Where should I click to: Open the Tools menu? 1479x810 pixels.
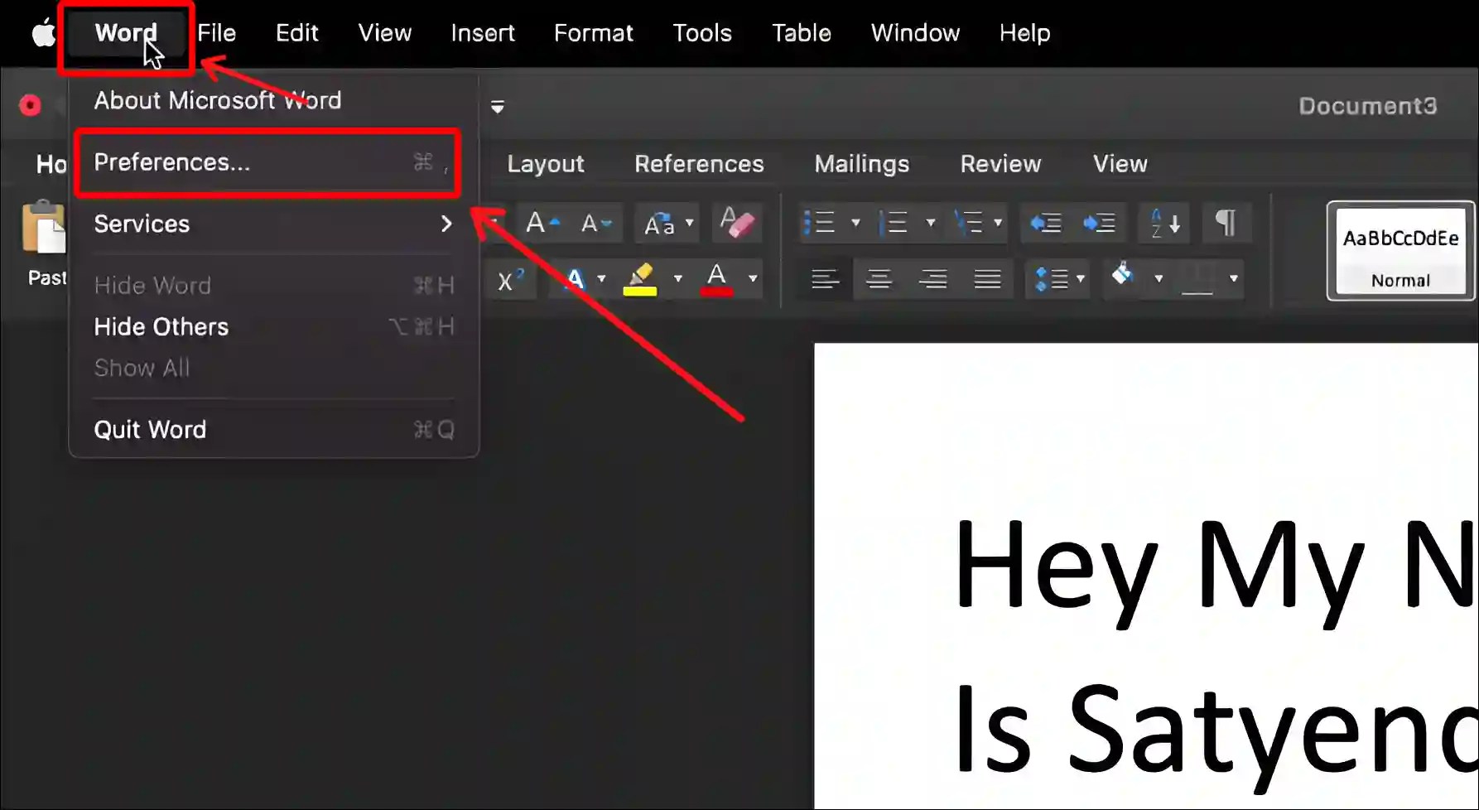tap(702, 33)
